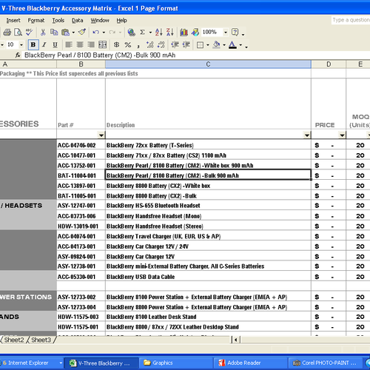Screen dimensions: 370x370
Task: Open the Help menu
Action: 121,21
